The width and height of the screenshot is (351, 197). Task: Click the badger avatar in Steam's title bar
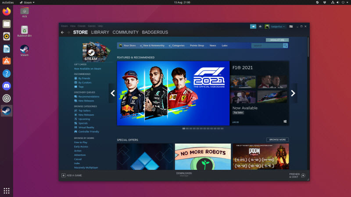click(267, 27)
